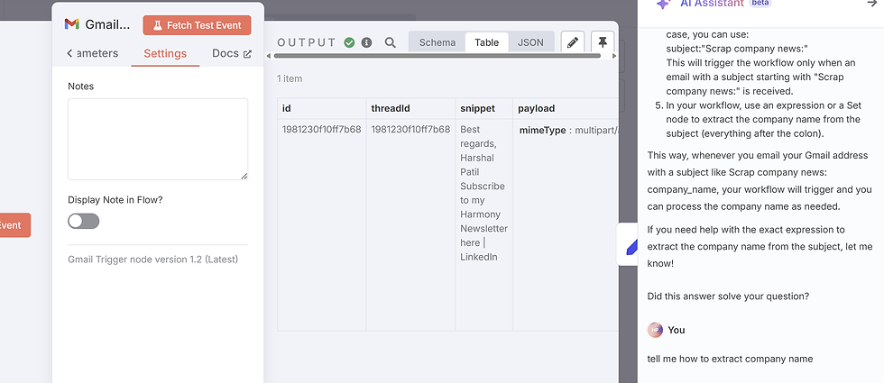
Task: Click the payload column header
Action: 566,108
